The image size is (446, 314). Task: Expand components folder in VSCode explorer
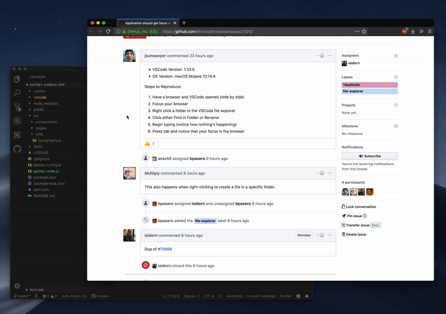47,122
